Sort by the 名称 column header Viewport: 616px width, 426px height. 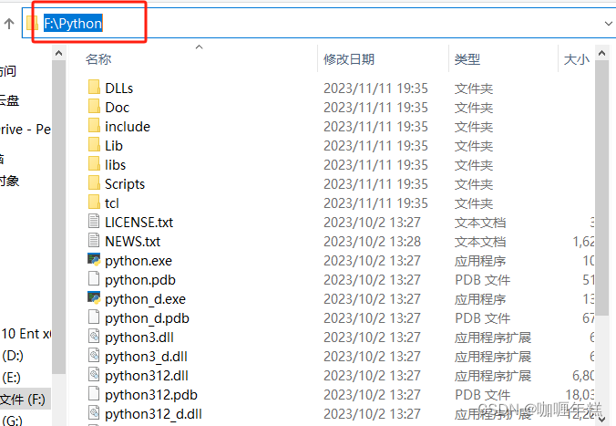98,59
